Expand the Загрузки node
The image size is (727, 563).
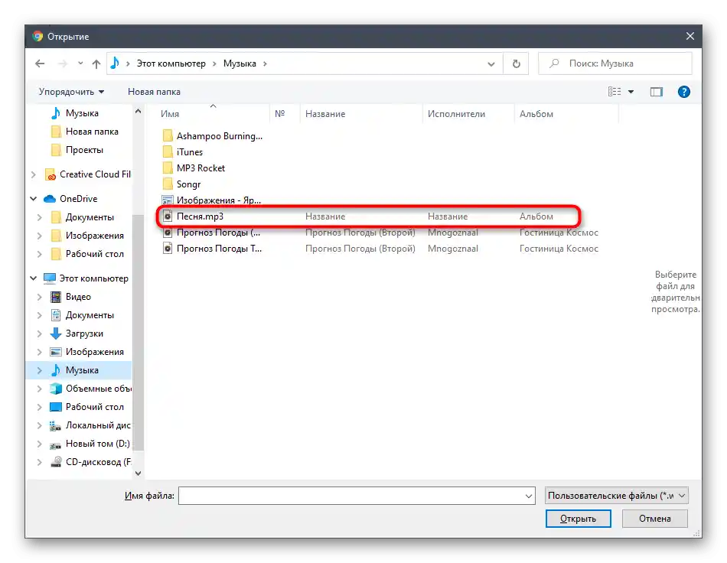coord(39,334)
